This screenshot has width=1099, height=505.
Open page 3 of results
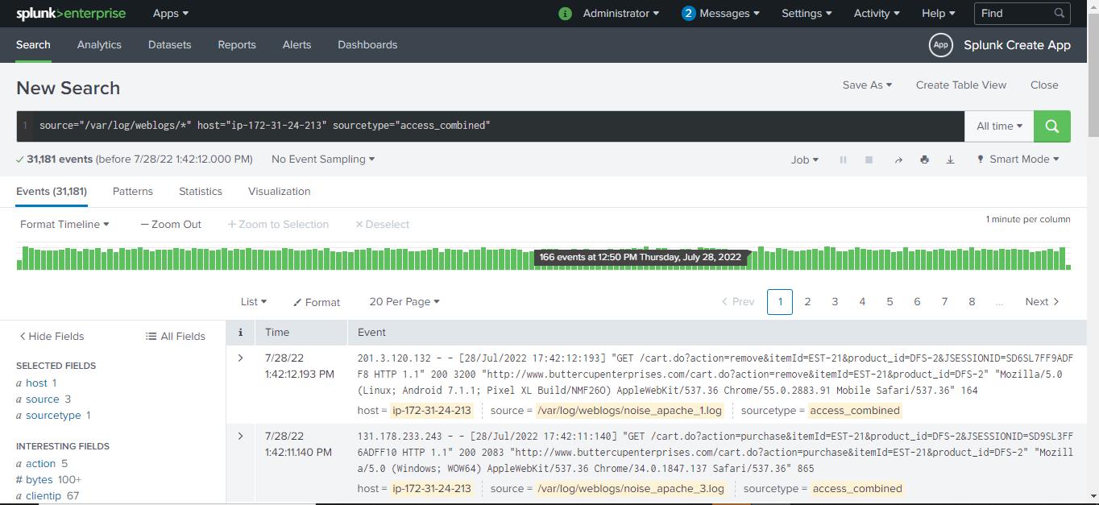point(835,301)
